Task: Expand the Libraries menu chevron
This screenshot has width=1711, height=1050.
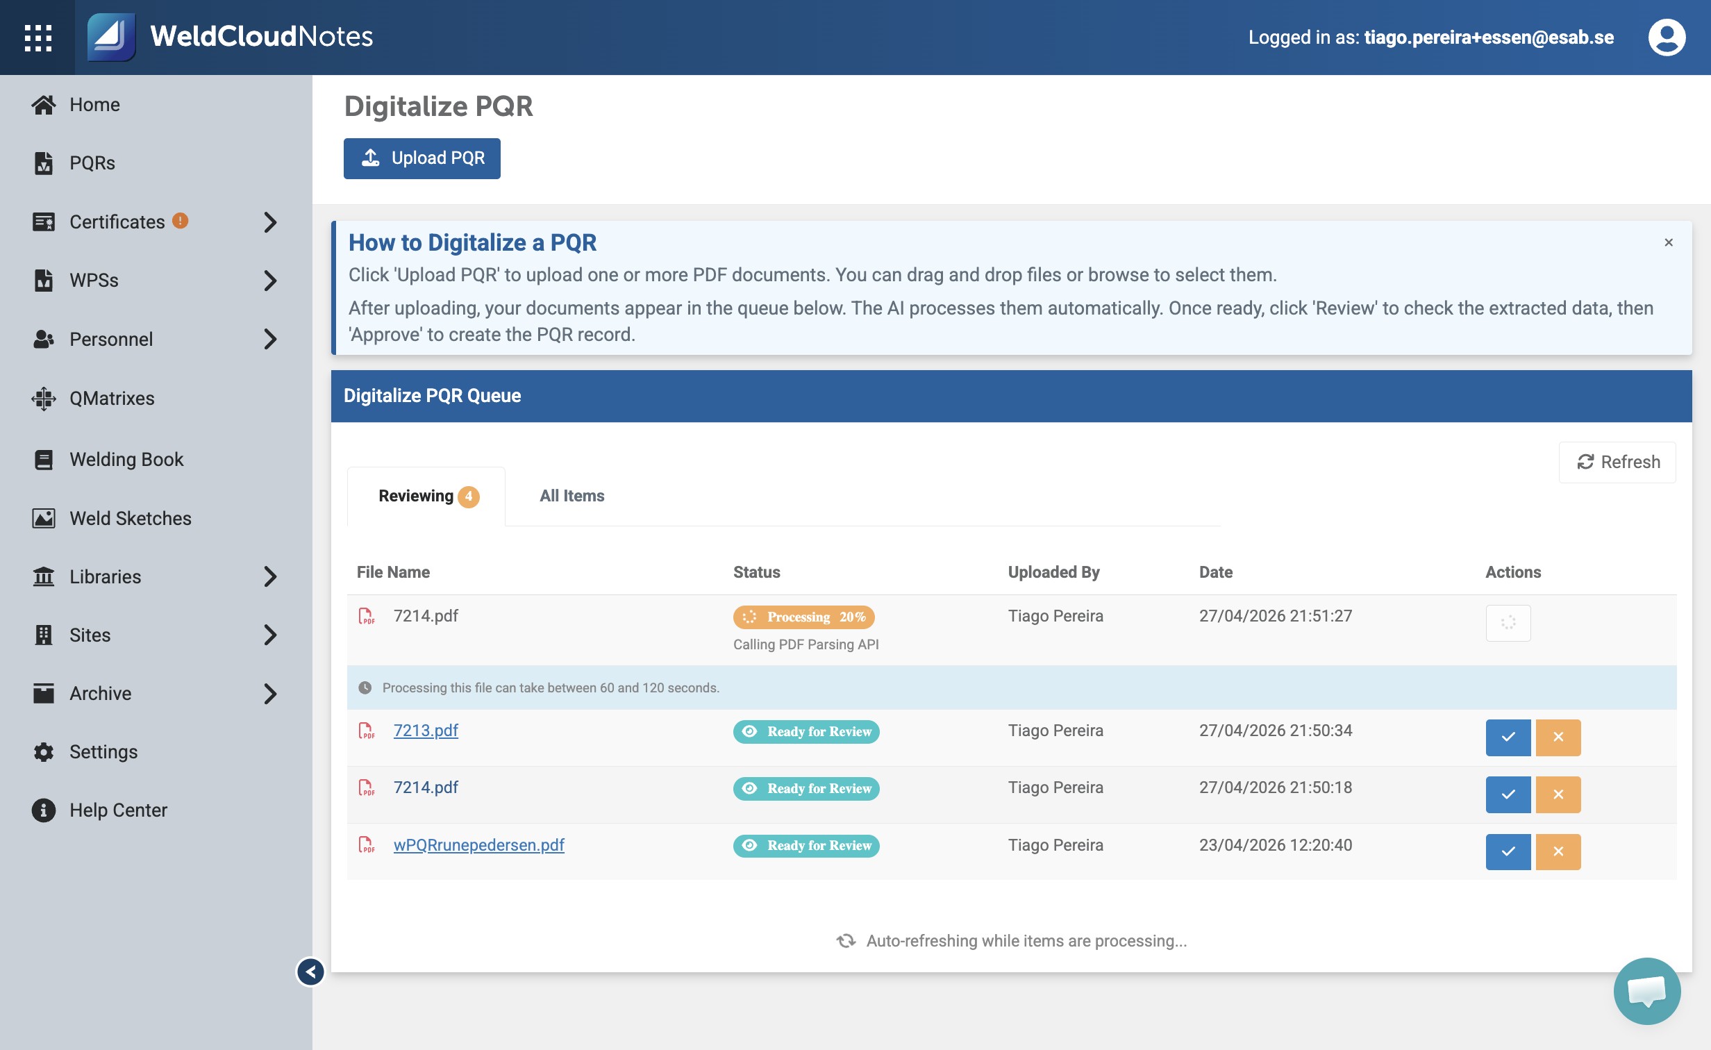Action: pyautogui.click(x=270, y=576)
